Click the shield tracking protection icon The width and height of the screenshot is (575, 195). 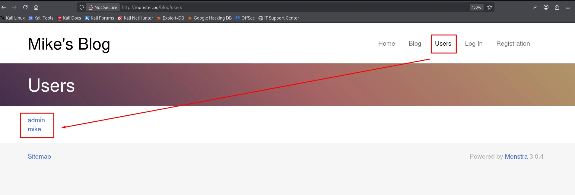[x=82, y=7]
